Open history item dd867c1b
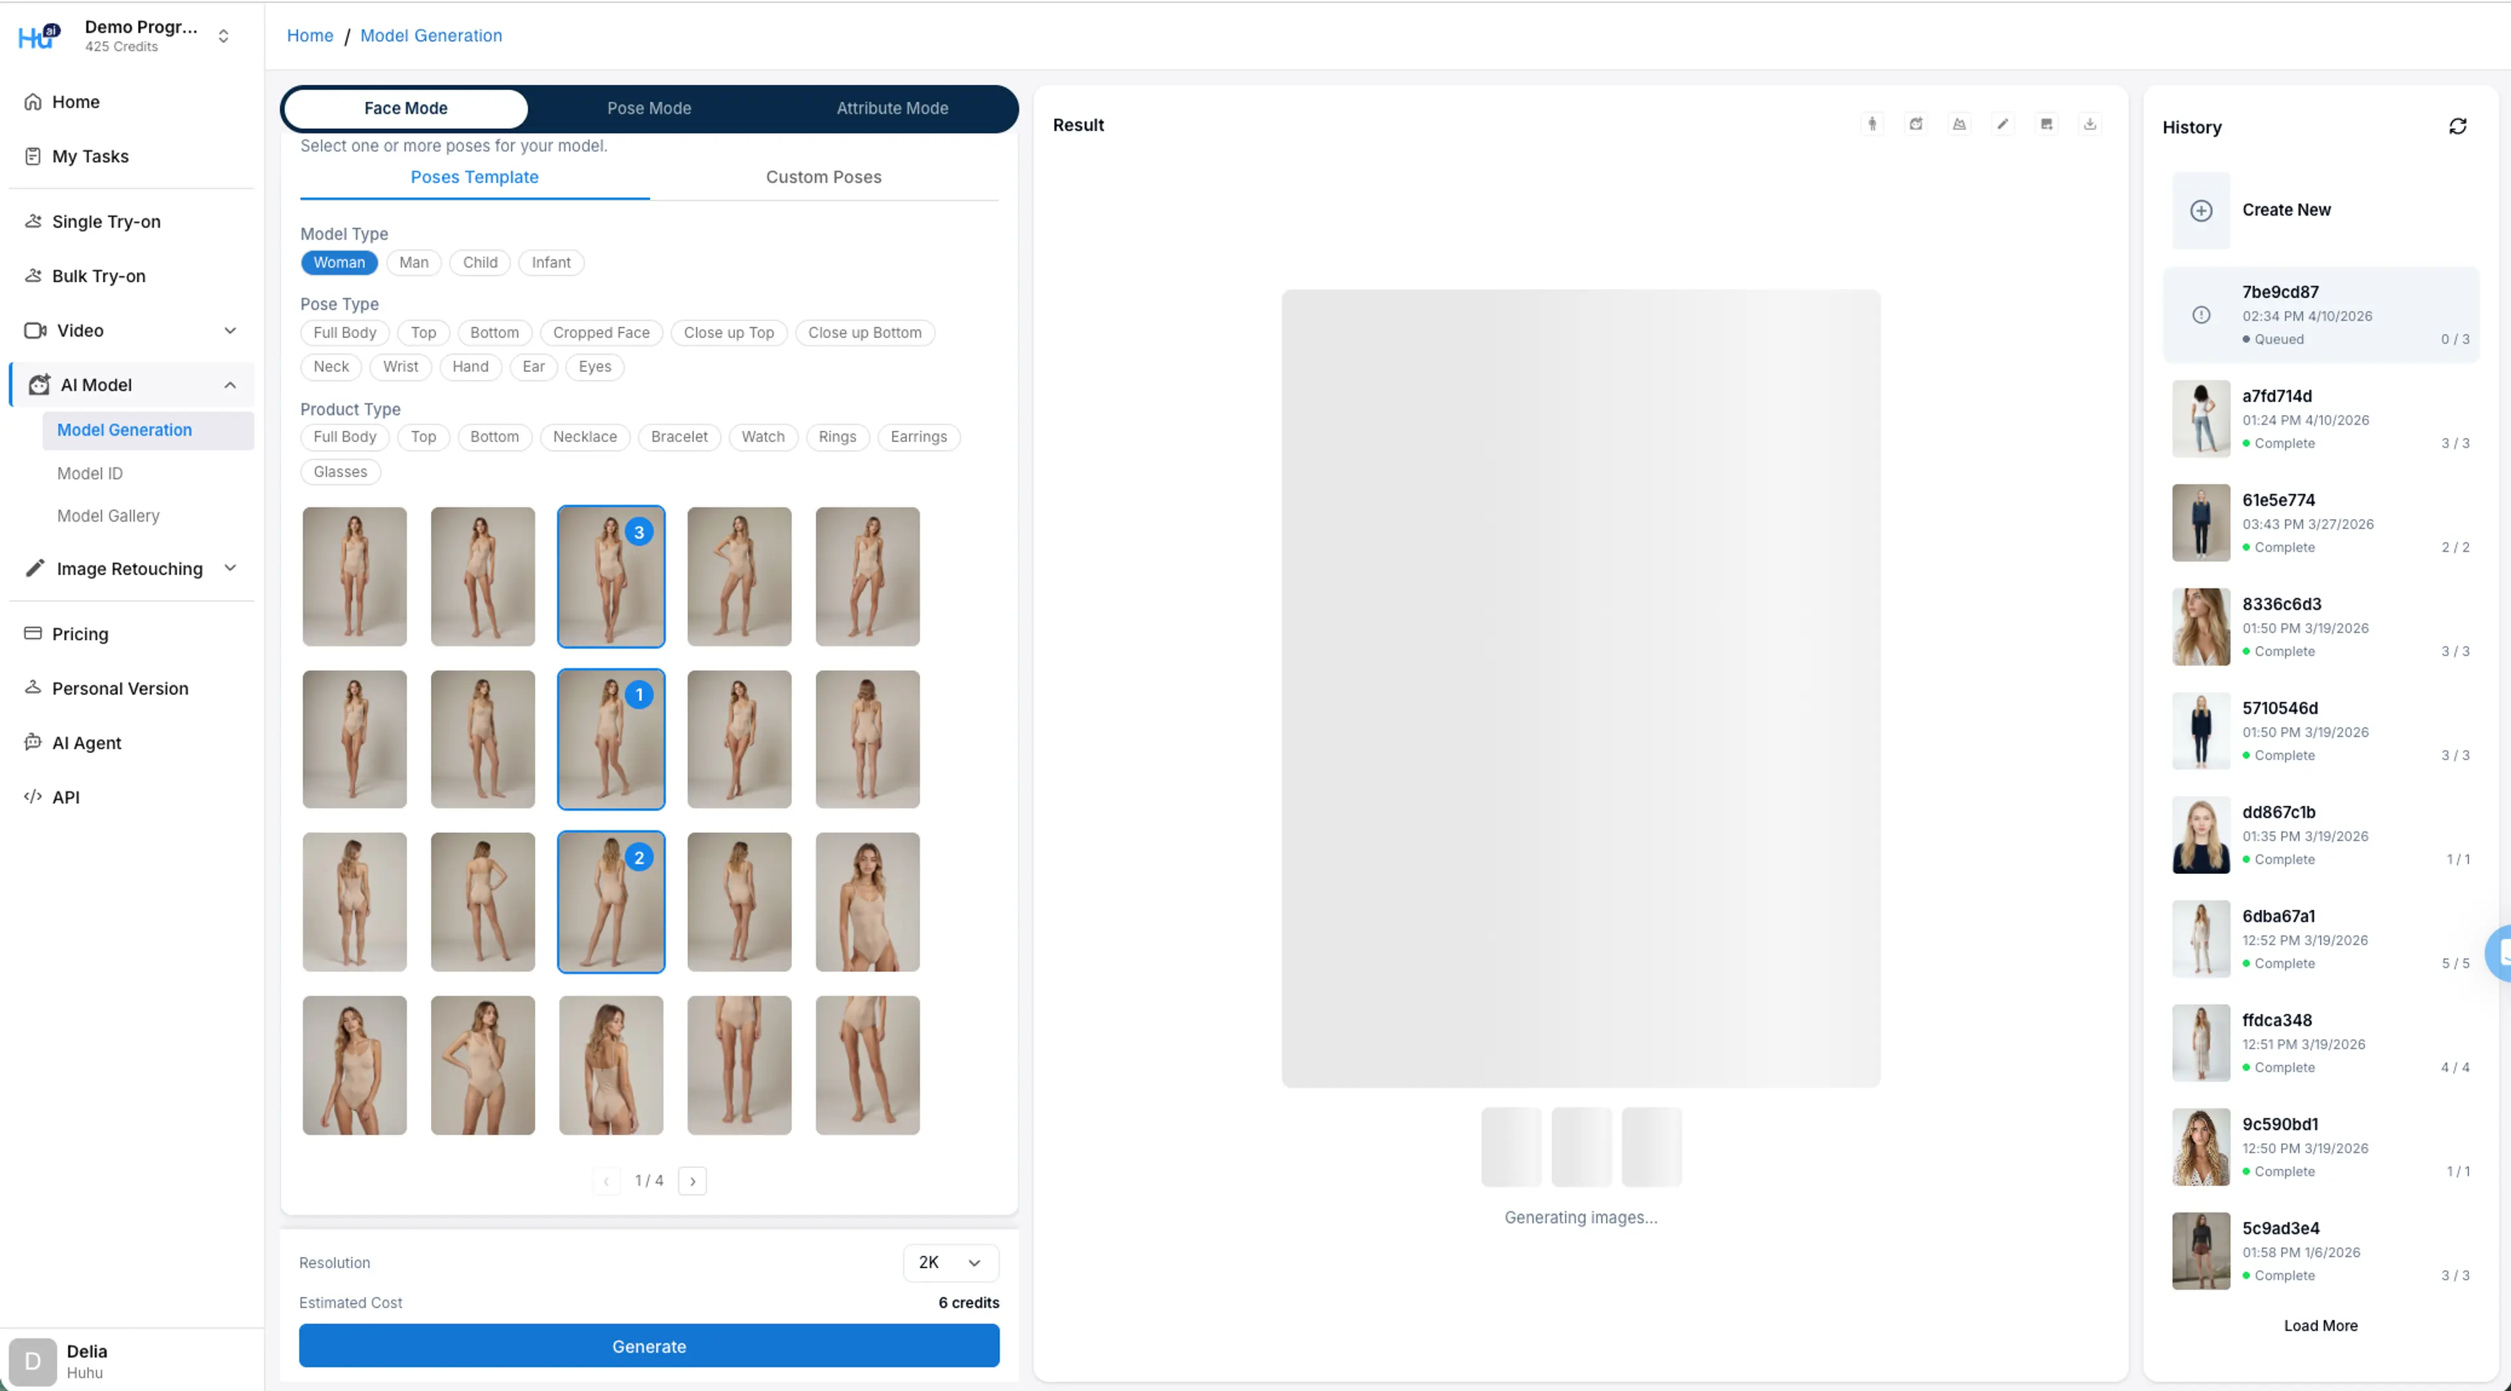The height and width of the screenshot is (1391, 2511). pos(2320,835)
